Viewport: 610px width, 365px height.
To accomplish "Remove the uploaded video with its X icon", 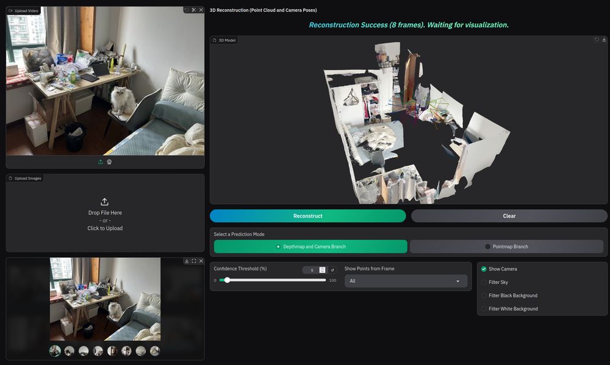I will (x=201, y=10).
